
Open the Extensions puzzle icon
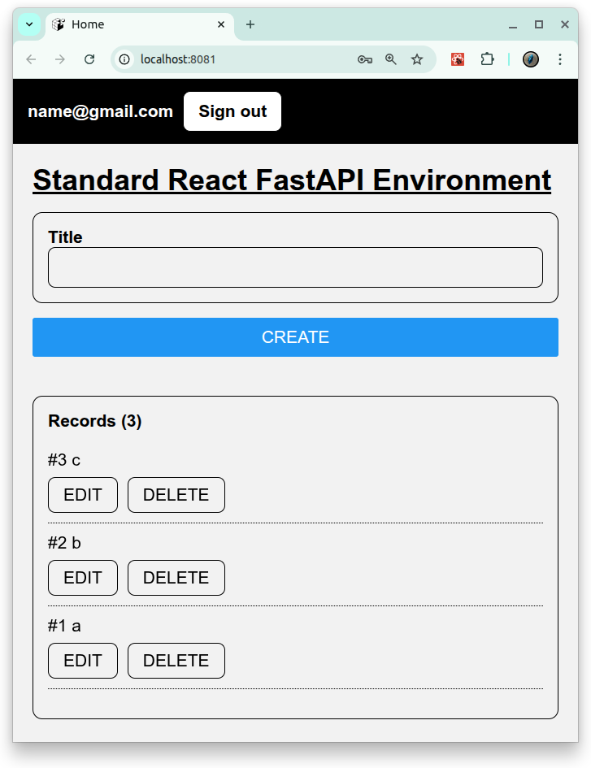coord(487,59)
